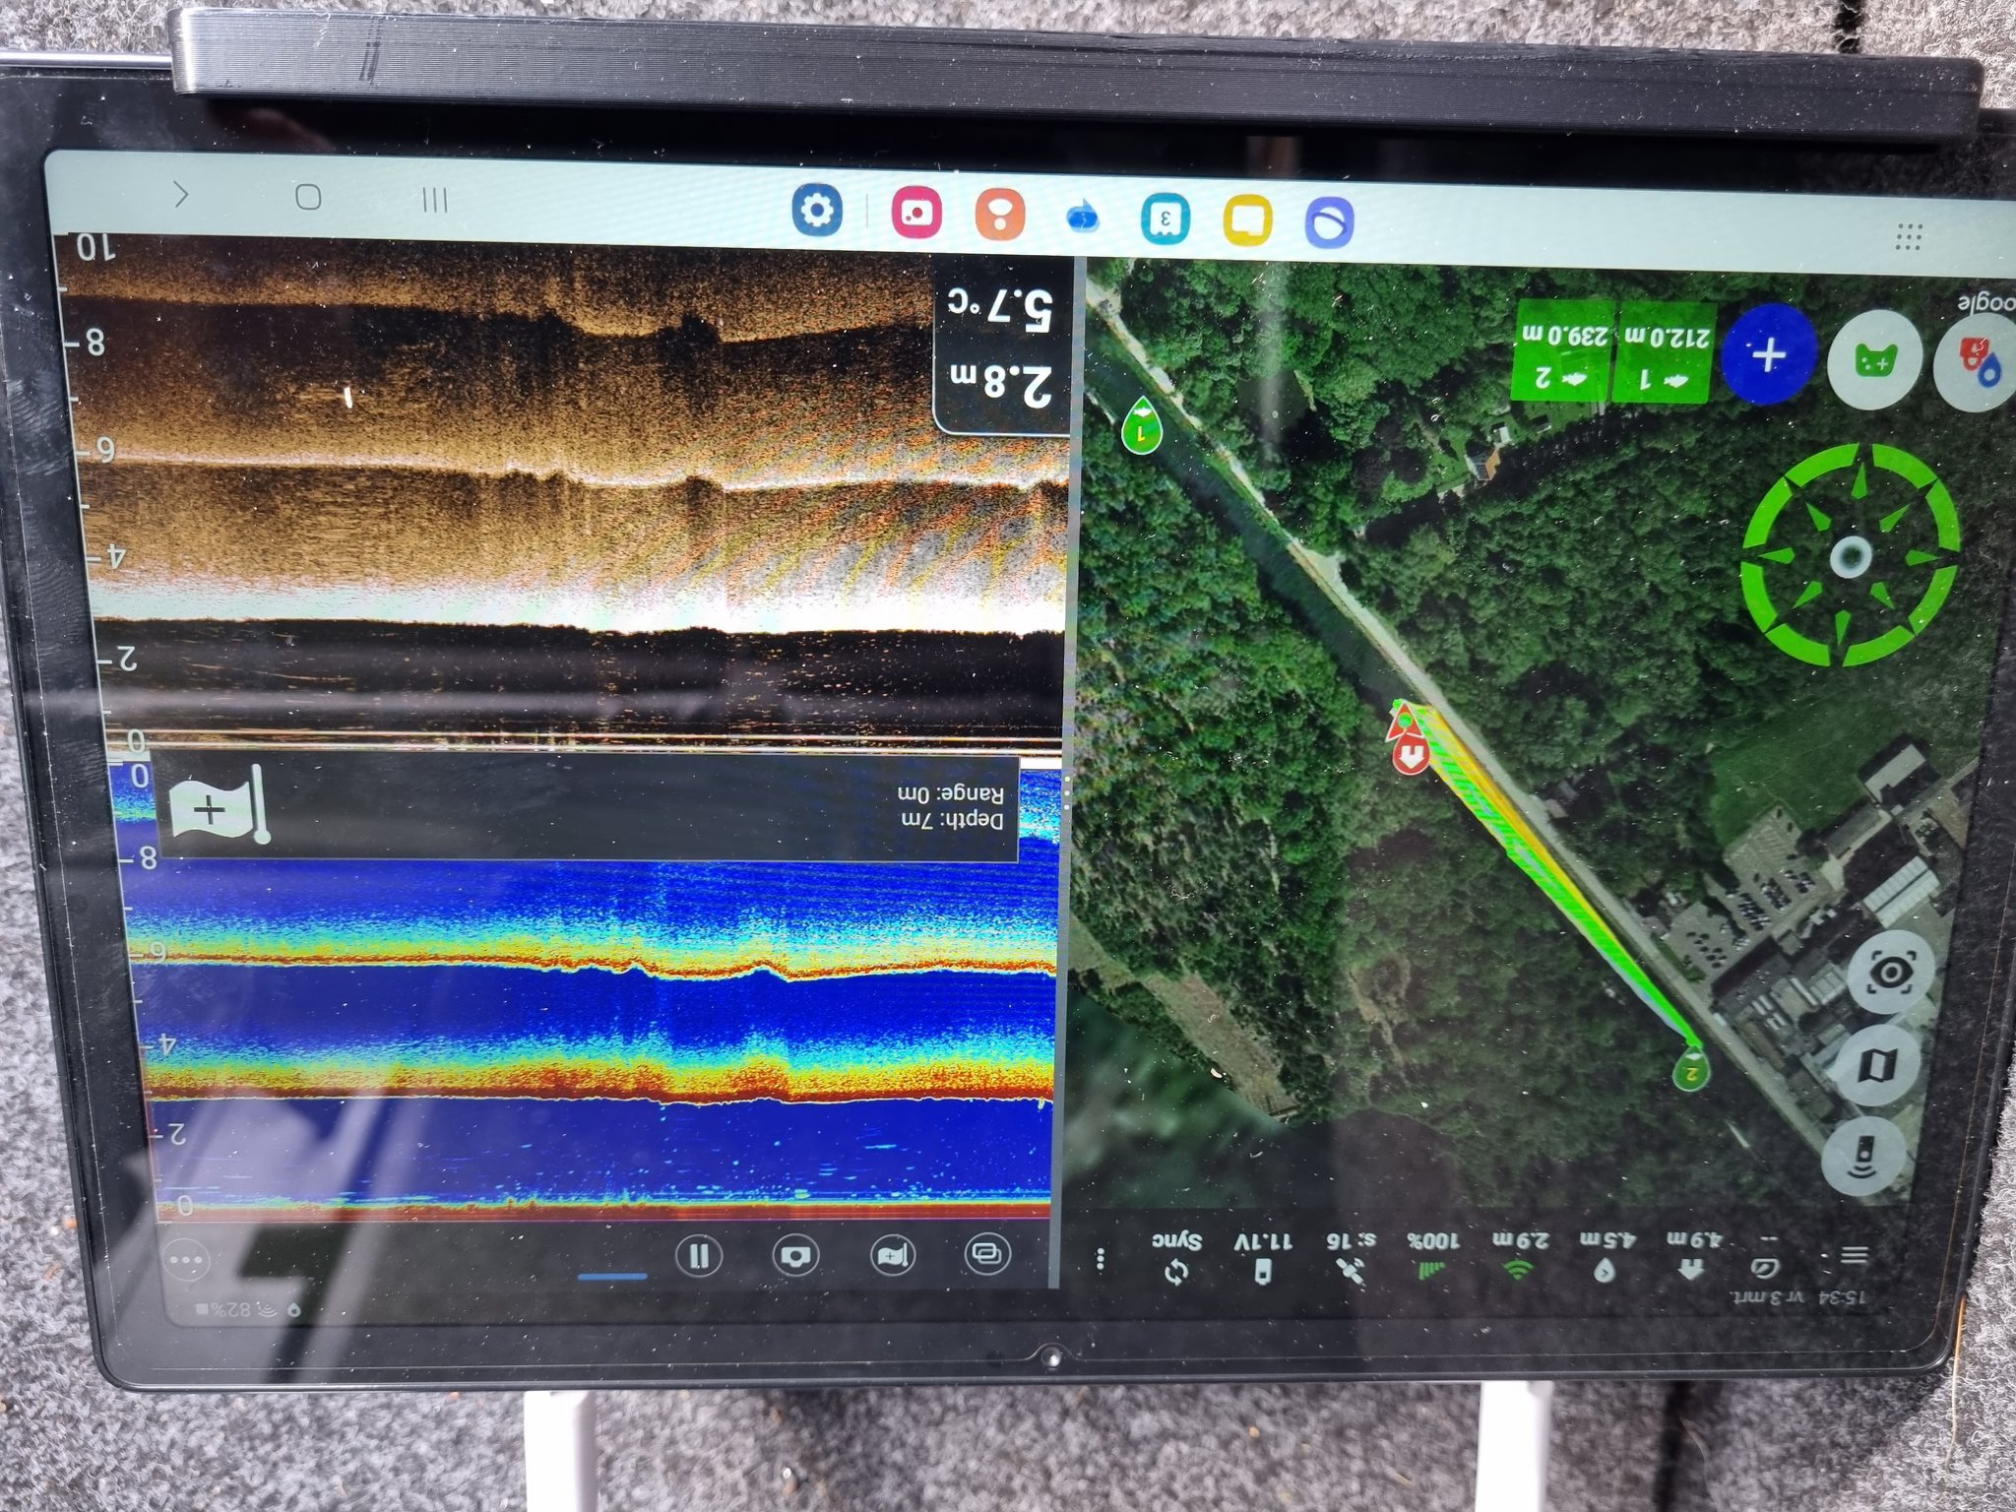Tap the Sync icon in status bar
This screenshot has height=1512, width=2016.
1176,1272
